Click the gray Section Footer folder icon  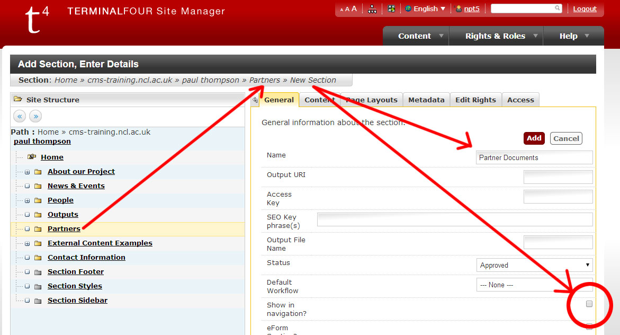[38, 272]
